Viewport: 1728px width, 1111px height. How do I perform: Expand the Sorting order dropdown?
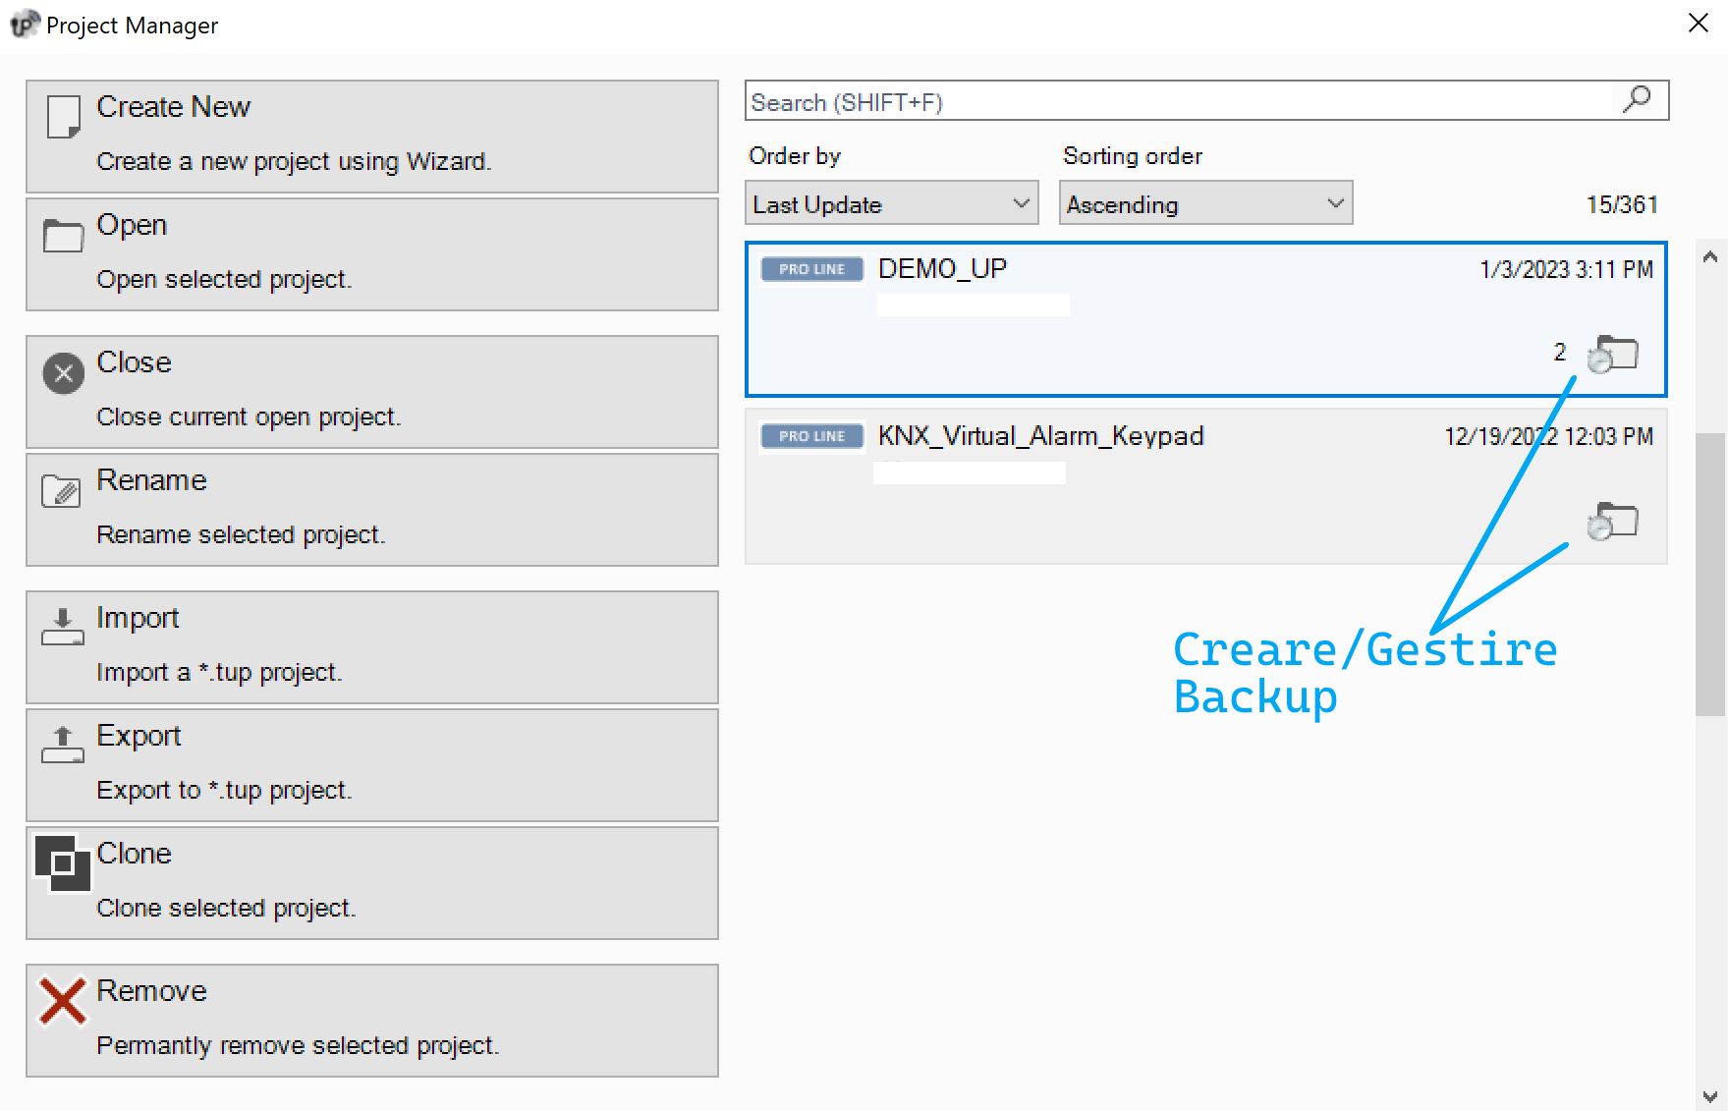1205,203
